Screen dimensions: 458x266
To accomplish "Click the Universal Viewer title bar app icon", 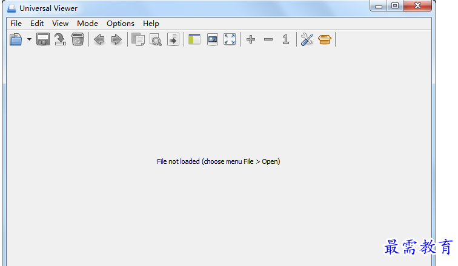I will 12,8.
